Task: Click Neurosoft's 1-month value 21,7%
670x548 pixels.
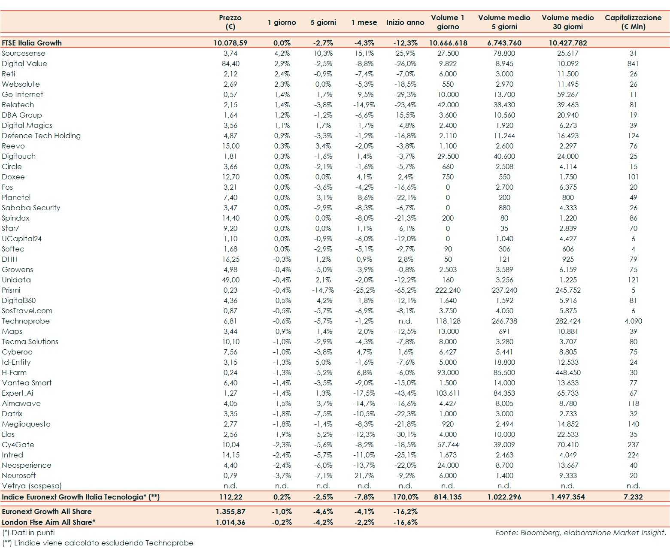Action: pyautogui.click(x=364, y=475)
